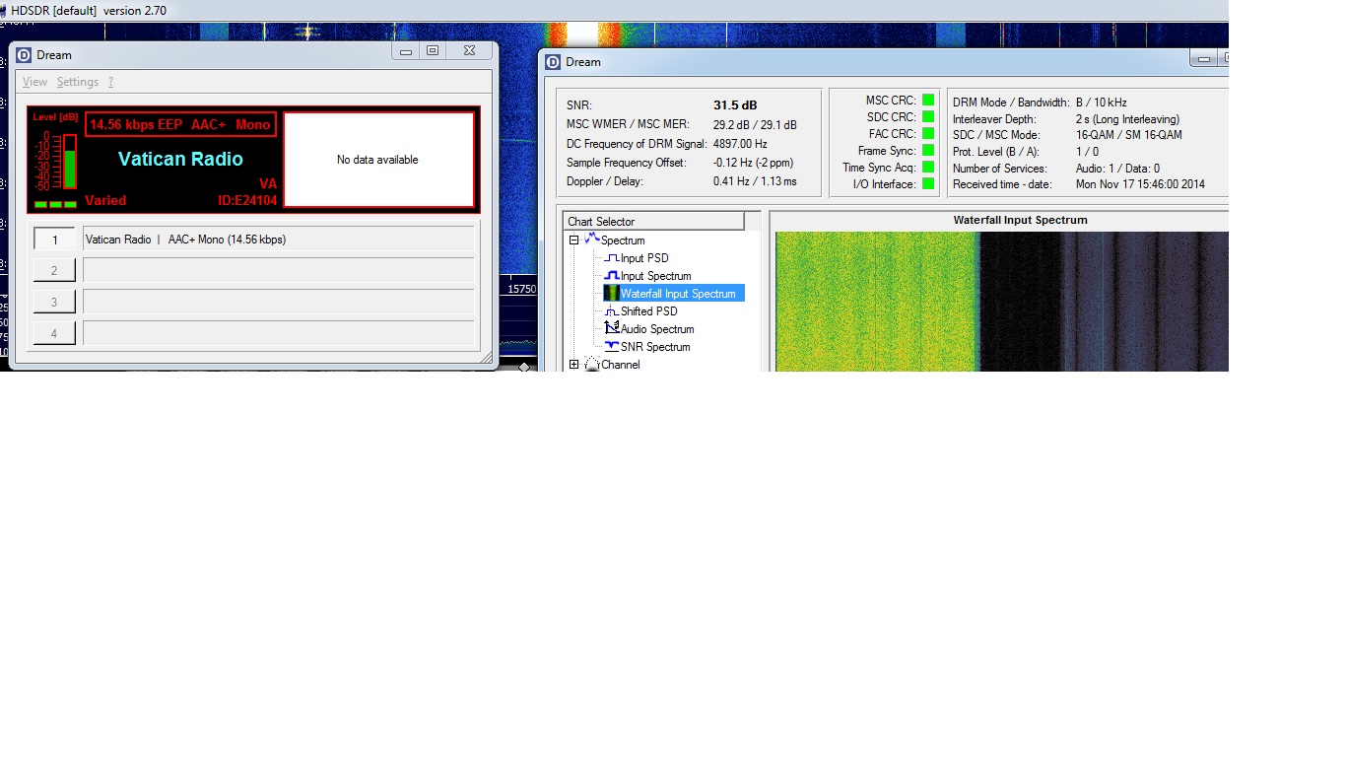Open the Settings menu in Dream

click(x=78, y=82)
